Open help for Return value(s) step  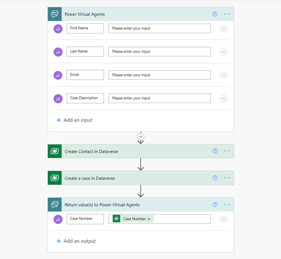(x=215, y=204)
